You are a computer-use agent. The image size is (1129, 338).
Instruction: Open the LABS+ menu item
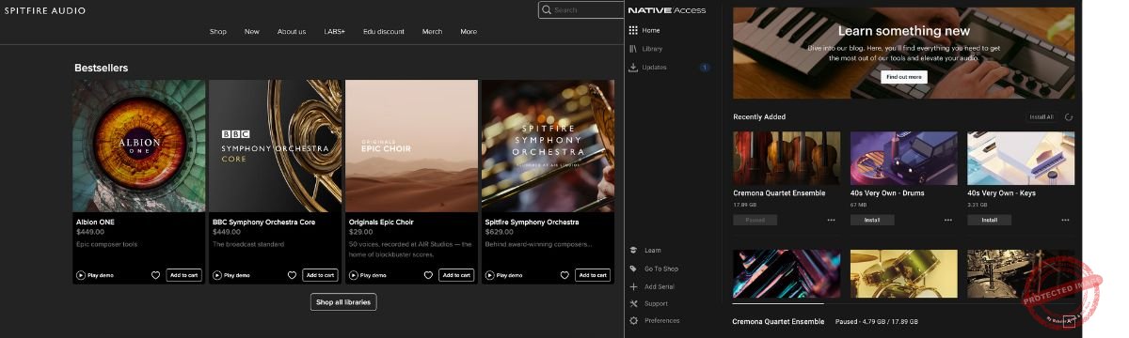pos(335,31)
